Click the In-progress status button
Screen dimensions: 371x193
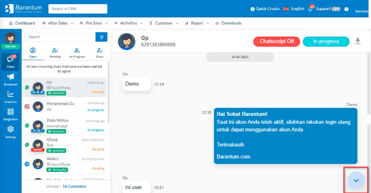(x=326, y=41)
